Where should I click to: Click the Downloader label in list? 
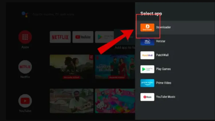pos(163,27)
